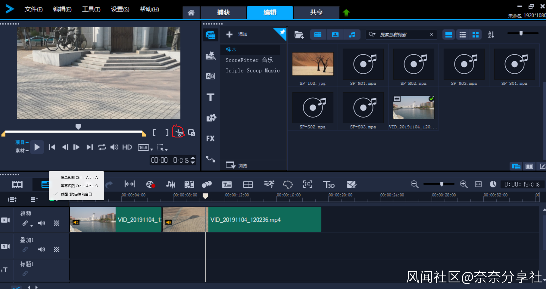This screenshot has height=289, width=546.
Task: Toggle the 截图时隐藏当前窗口 option
Action: (76, 194)
